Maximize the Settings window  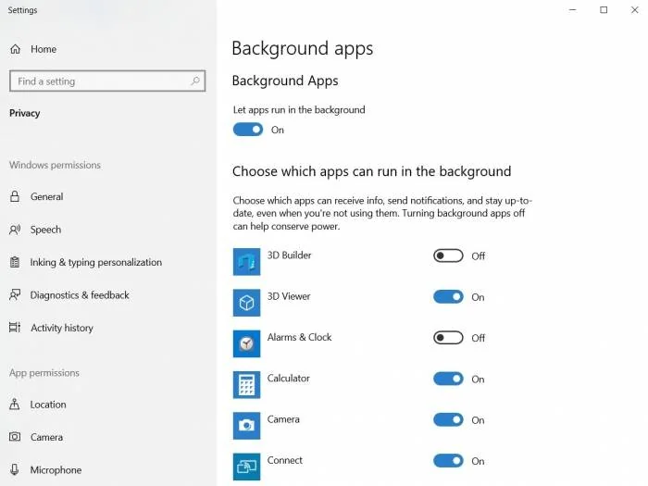[x=604, y=9]
